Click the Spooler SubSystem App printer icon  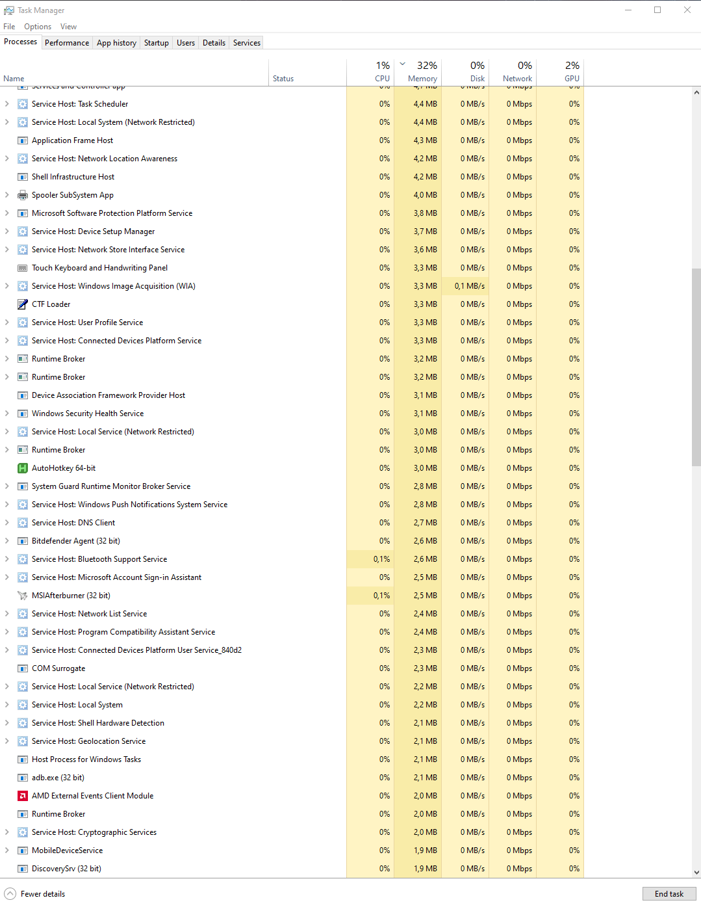point(23,195)
